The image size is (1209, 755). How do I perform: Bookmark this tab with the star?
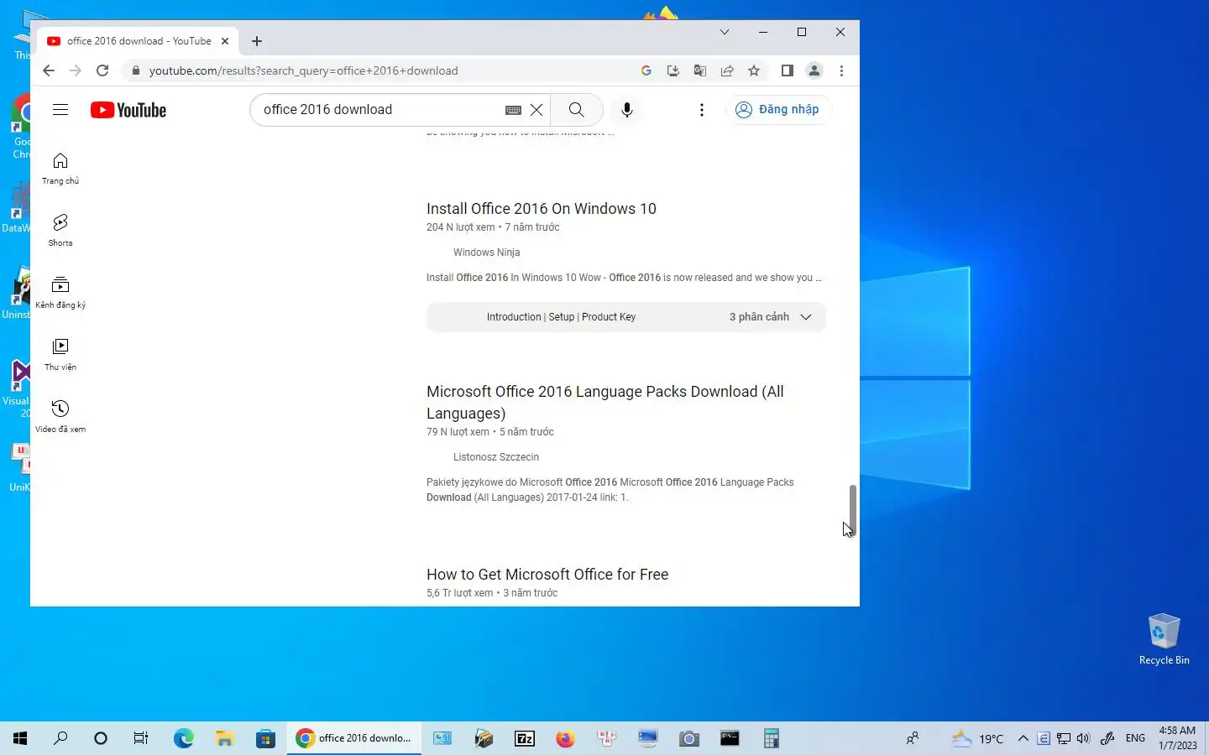pos(754,70)
